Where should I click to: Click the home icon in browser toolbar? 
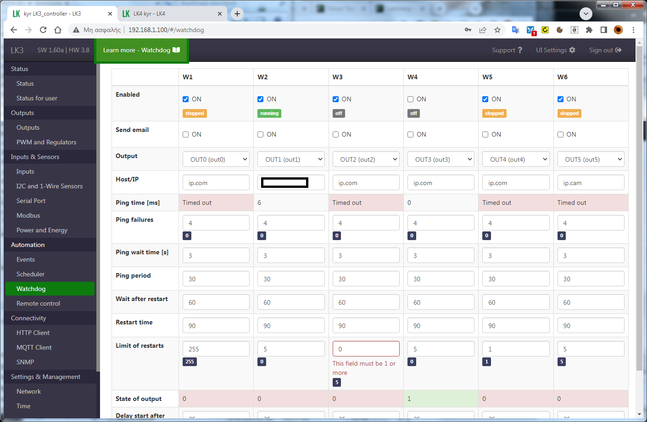pos(58,30)
